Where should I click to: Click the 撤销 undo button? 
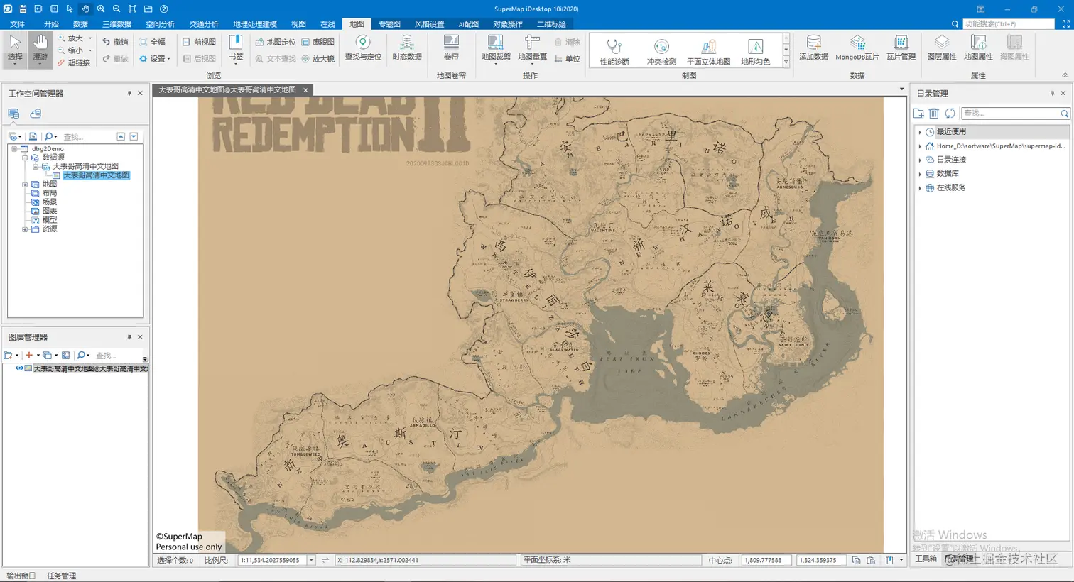tap(115, 42)
